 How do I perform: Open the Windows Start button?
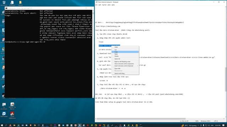pos(2,126)
